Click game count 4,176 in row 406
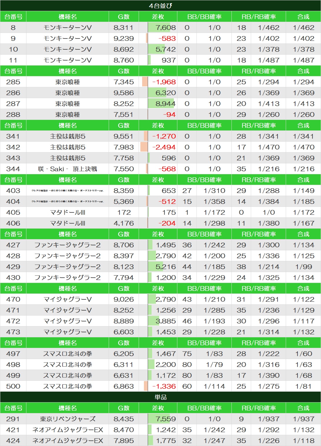 pyautogui.click(x=124, y=223)
